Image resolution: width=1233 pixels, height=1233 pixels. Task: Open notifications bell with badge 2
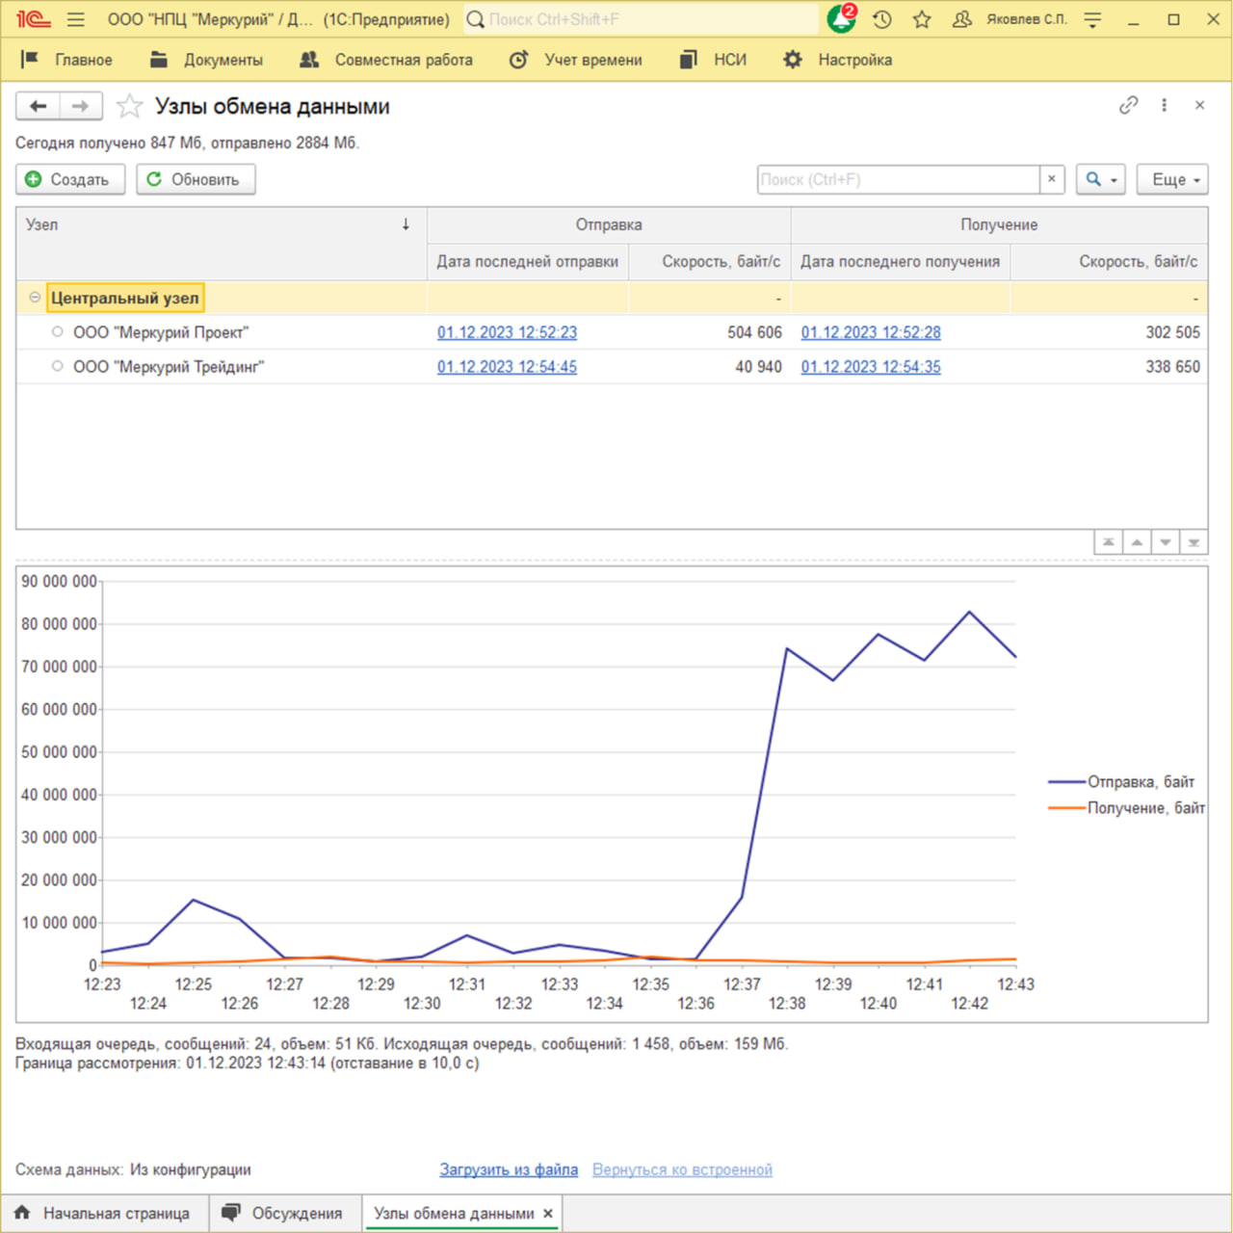pyautogui.click(x=841, y=18)
